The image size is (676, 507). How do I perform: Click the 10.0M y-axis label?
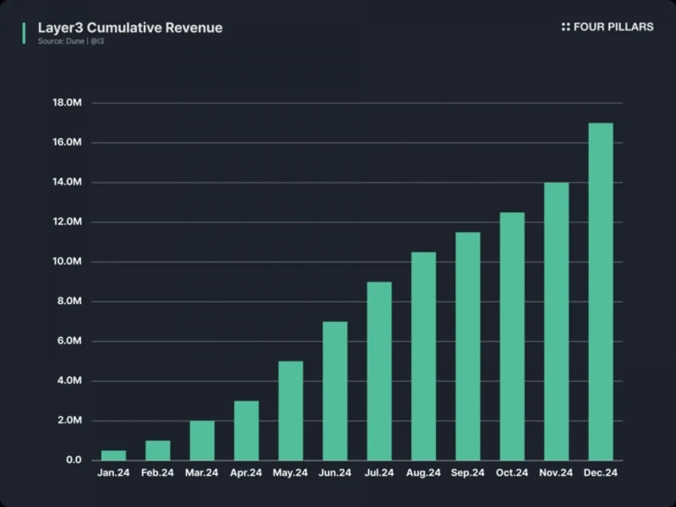[67, 262]
